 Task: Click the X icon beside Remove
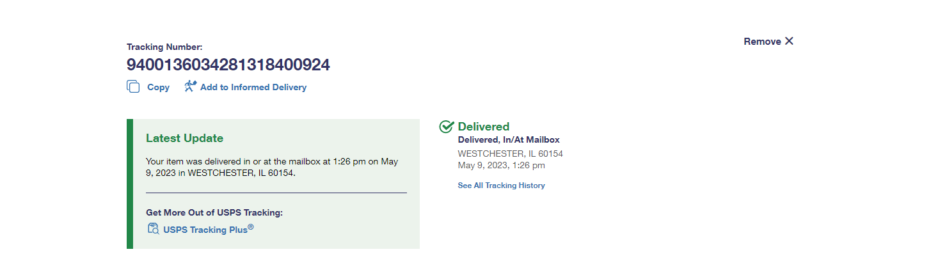point(789,41)
